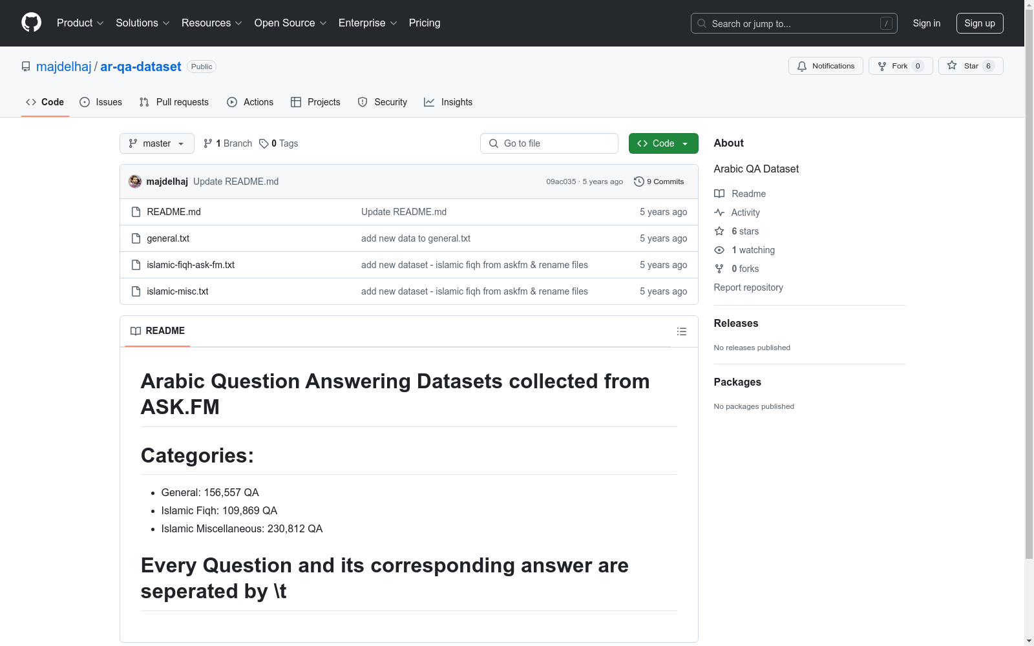The height and width of the screenshot is (646, 1034).
Task: Click the Readme link in About
Action: click(740, 194)
